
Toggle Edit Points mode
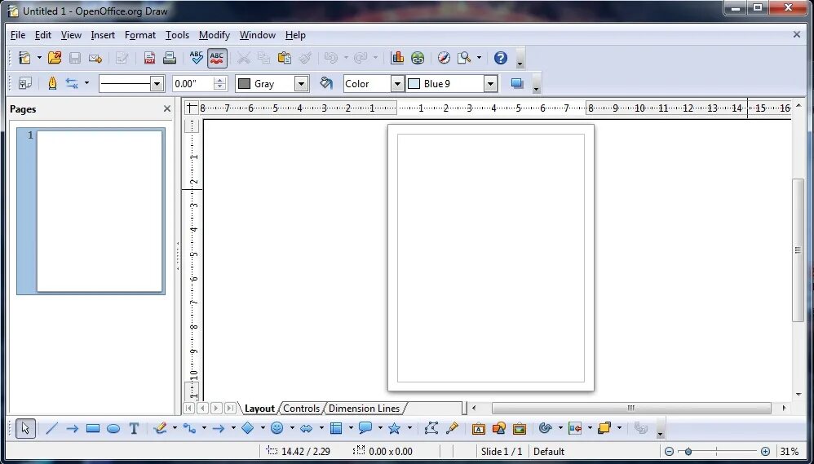(431, 428)
